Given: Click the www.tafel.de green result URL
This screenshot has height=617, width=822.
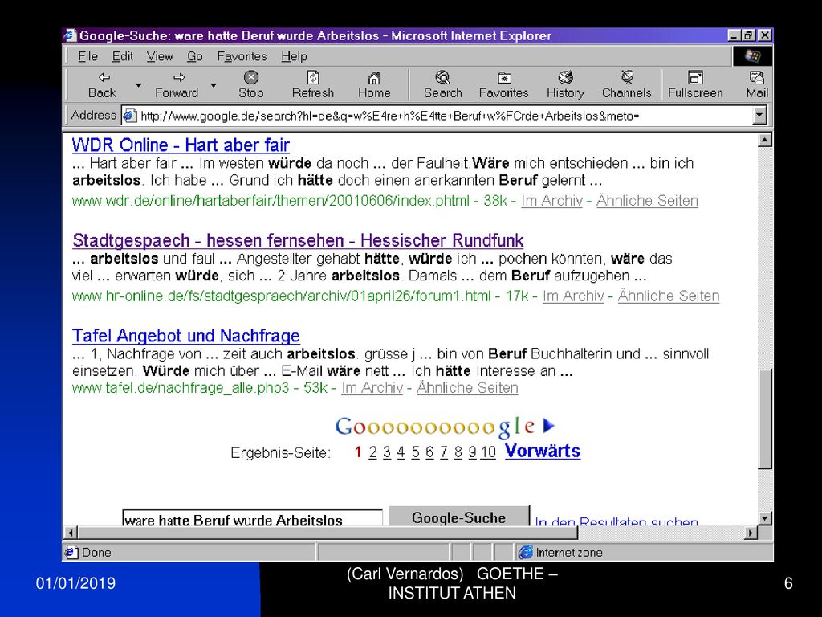Looking at the screenshot, I should [x=181, y=388].
